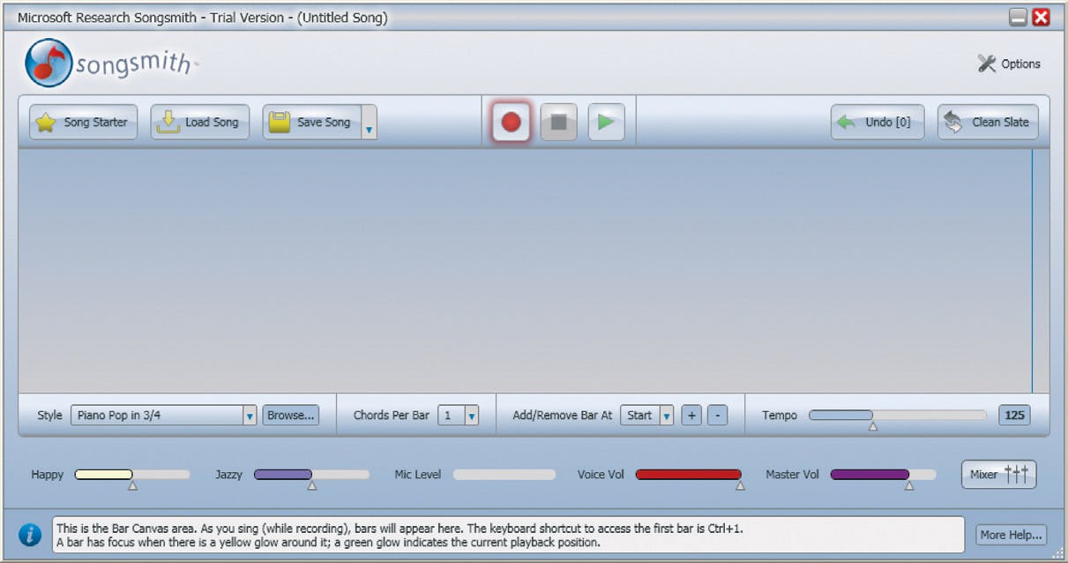
Task: Close the Songsmith window
Action: 1041,17
